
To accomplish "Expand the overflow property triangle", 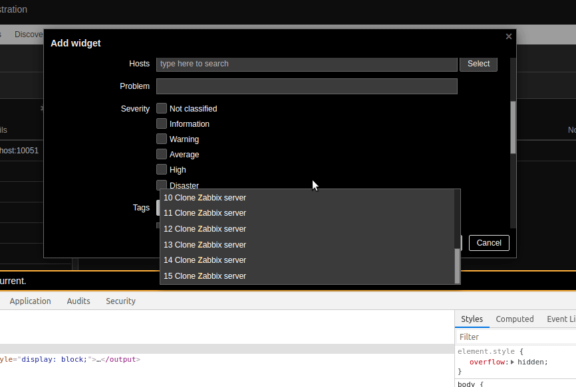I will [x=513, y=362].
